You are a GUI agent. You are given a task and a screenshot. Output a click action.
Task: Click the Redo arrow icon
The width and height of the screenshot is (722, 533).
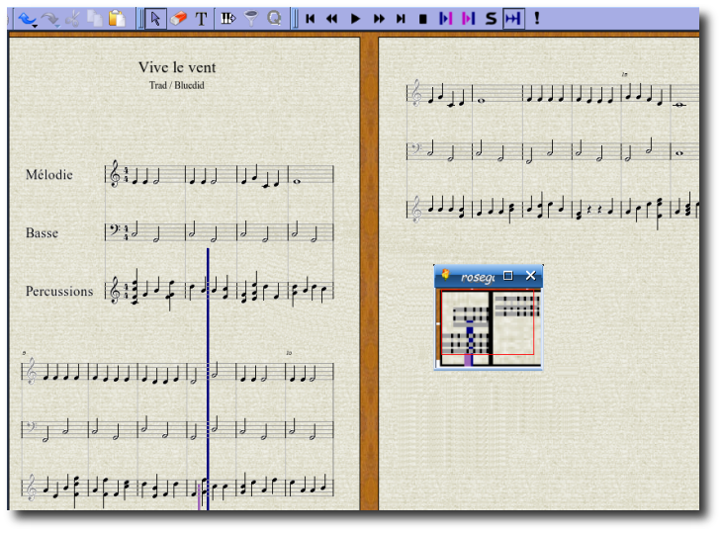pyautogui.click(x=49, y=19)
